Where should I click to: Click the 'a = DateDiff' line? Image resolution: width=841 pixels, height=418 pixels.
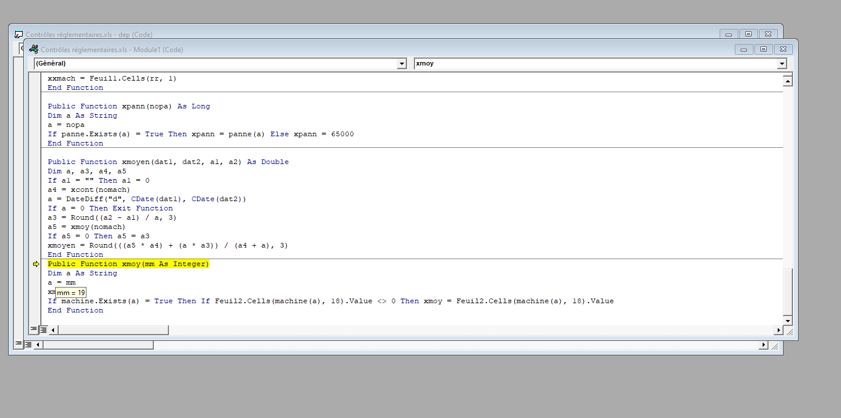(147, 199)
